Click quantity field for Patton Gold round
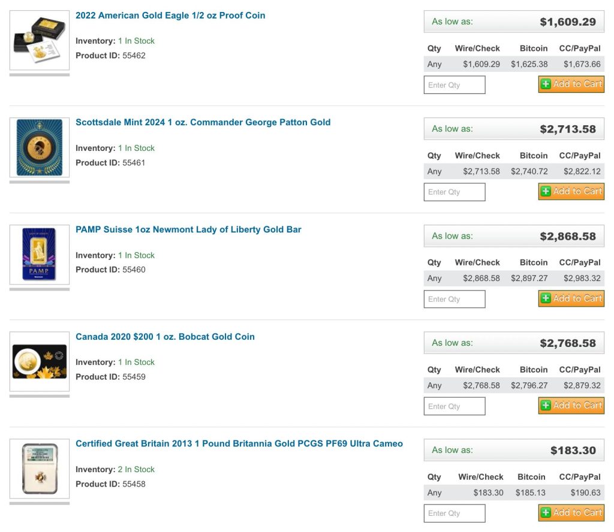614x532 pixels. pos(454,192)
